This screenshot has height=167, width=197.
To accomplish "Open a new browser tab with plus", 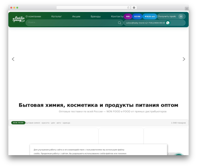I will click(187, 9).
